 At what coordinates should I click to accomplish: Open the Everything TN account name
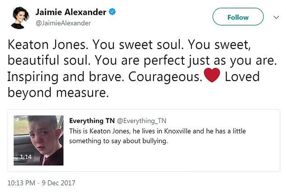[x=92, y=121]
